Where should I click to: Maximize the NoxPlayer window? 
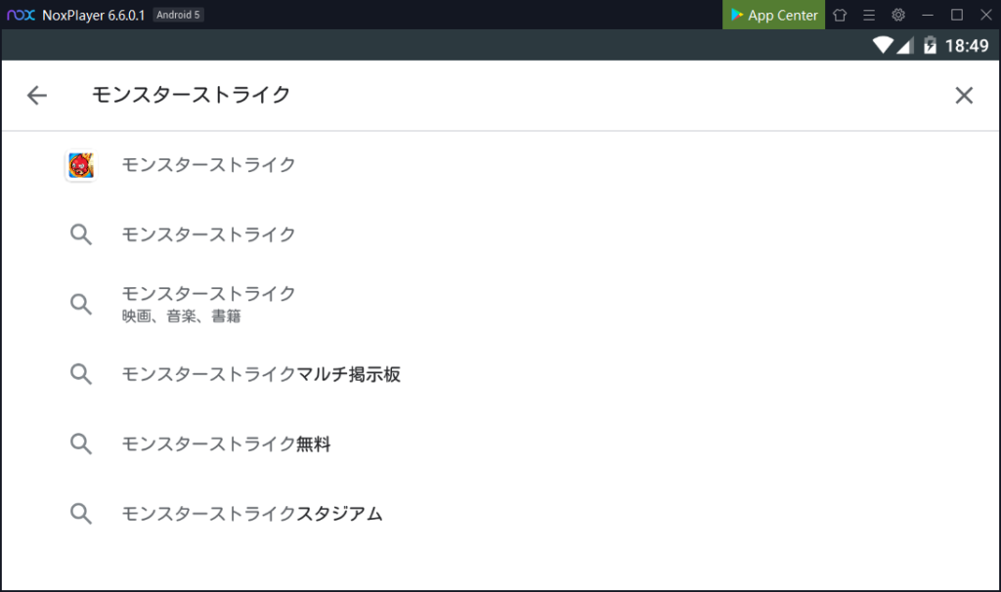(x=957, y=15)
